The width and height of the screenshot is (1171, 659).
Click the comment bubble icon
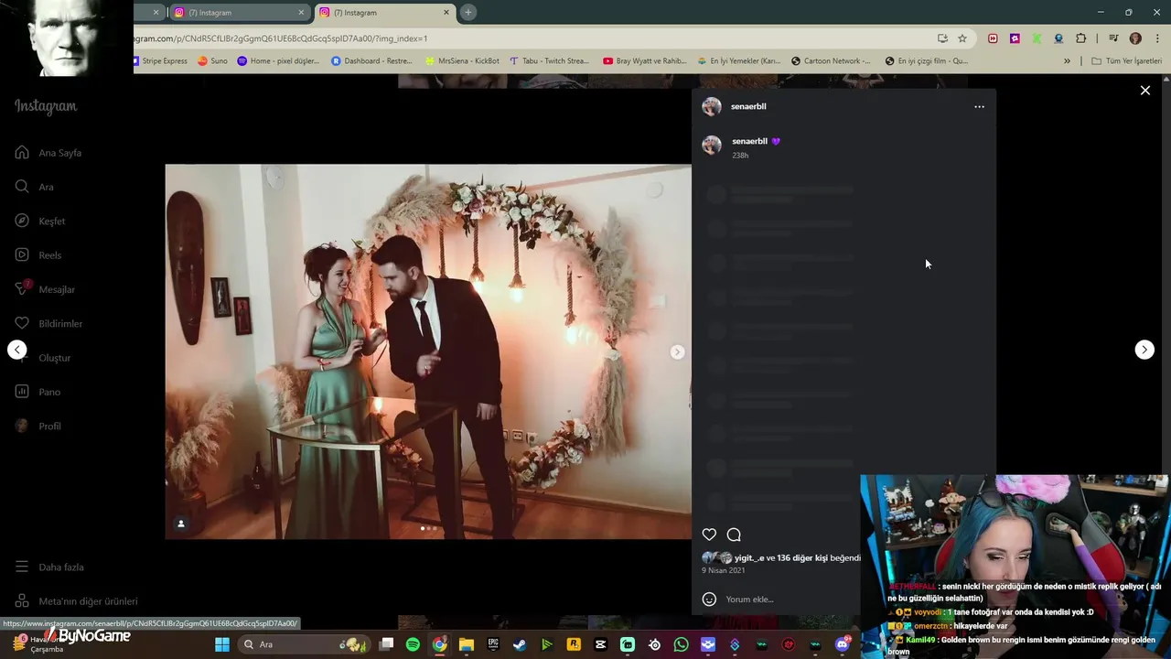[734, 535]
